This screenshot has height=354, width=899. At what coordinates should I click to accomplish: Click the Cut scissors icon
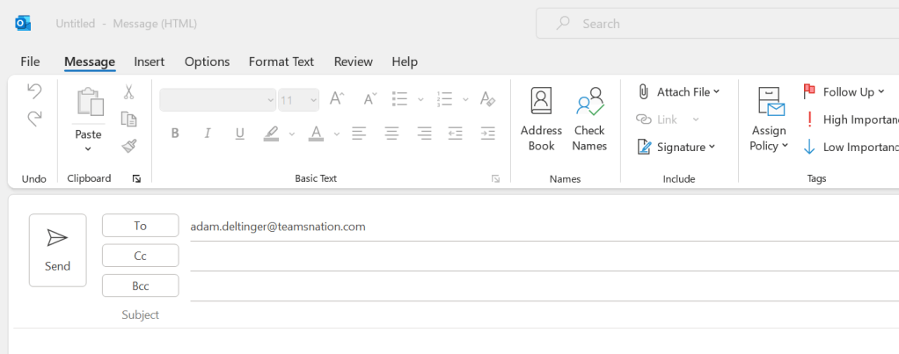coord(128,92)
